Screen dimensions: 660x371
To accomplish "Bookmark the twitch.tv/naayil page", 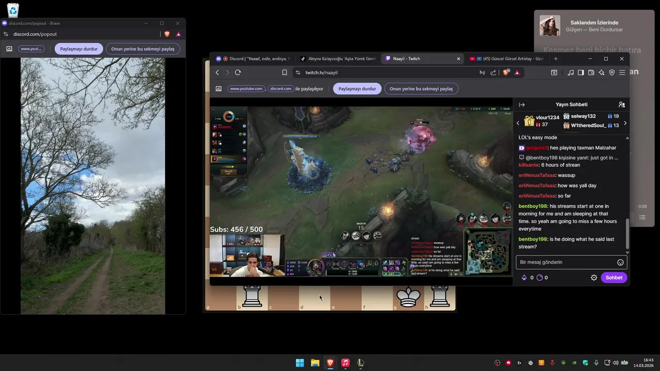I will [284, 73].
